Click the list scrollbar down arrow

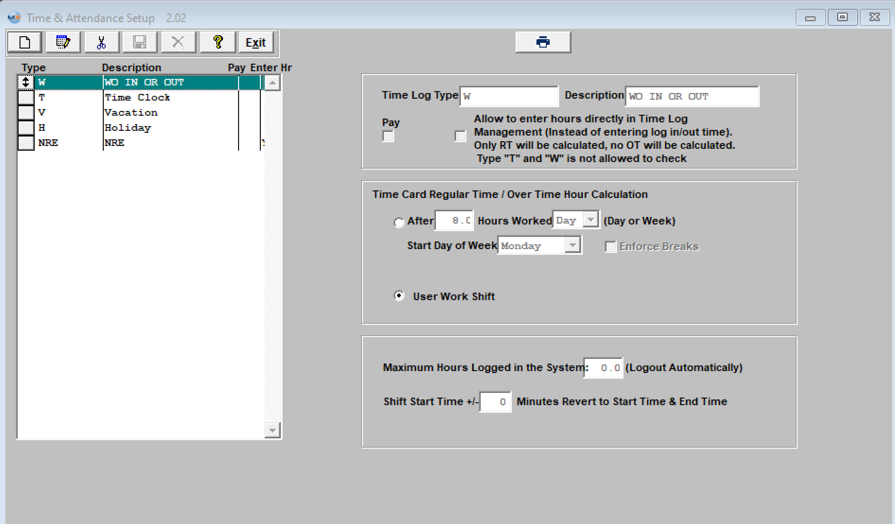coord(272,430)
